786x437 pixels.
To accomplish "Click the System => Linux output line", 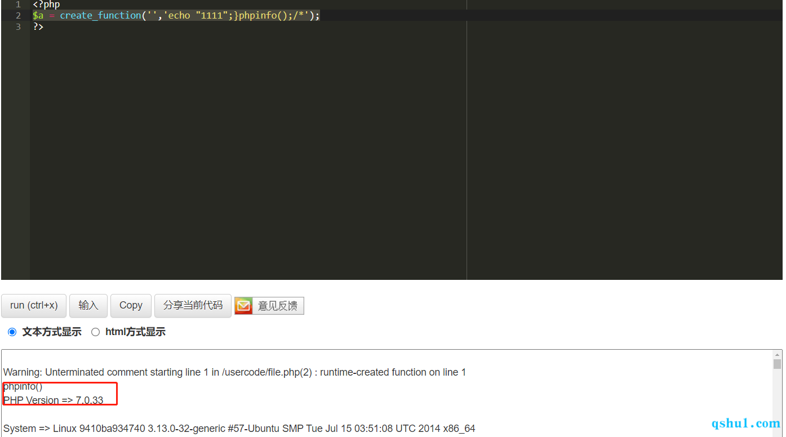I will pos(239,429).
